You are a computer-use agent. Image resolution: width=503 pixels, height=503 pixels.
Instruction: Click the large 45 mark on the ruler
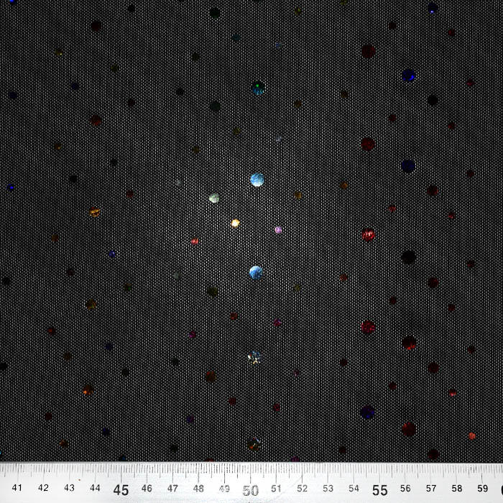[121, 491]
